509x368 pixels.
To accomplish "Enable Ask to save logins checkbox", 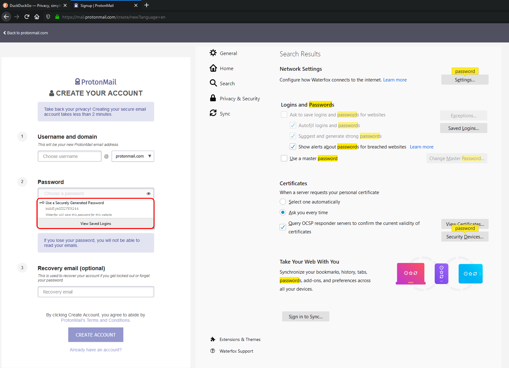I will 284,114.
